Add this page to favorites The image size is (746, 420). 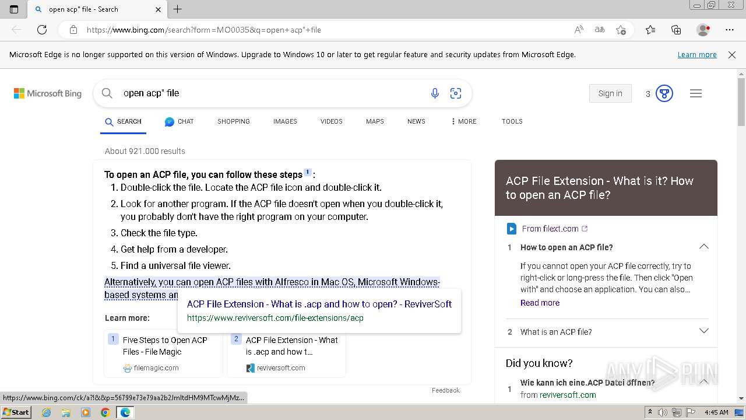621,30
